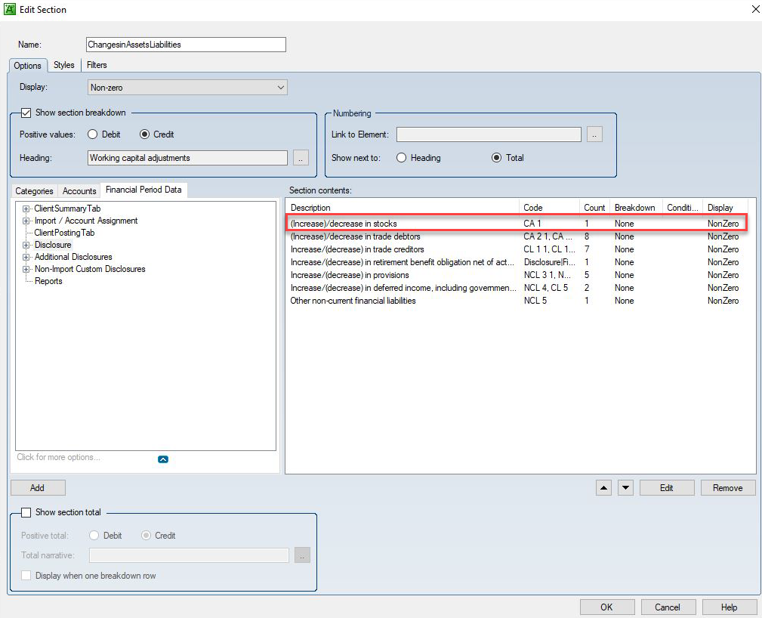Check Display when one breakdown row
The height and width of the screenshot is (618, 762).
click(26, 575)
